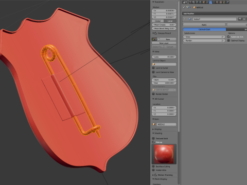Enable the Textured Solid checkbox
This screenshot has height=185, width=247.
click(153, 138)
